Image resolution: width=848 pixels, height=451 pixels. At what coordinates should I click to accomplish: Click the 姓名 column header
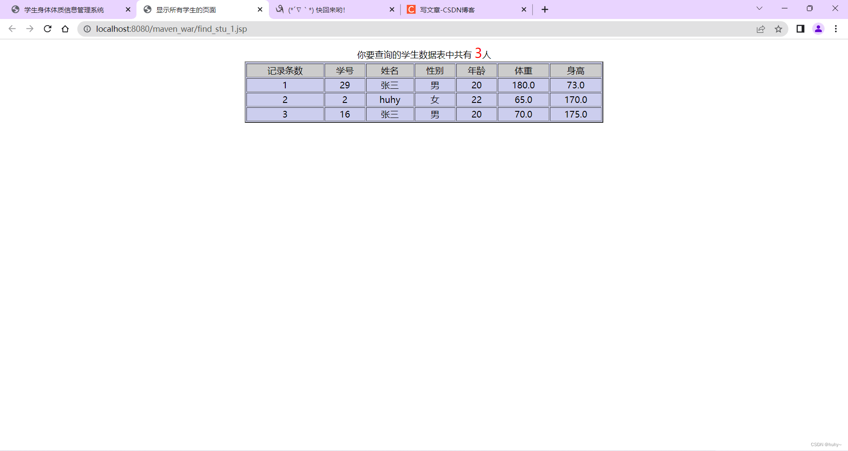(x=390, y=71)
